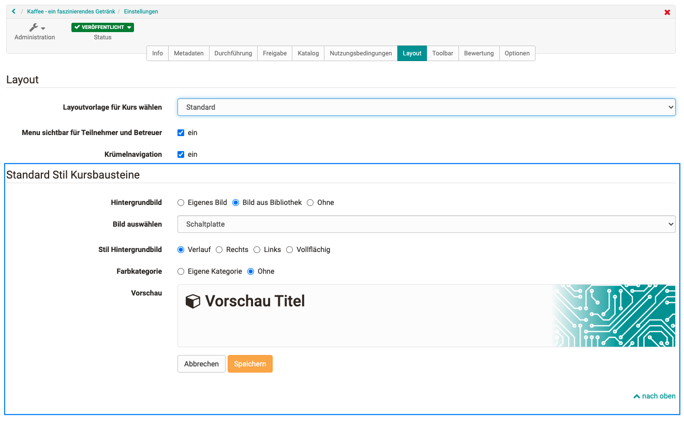Click the Abbrechen button

click(x=201, y=364)
